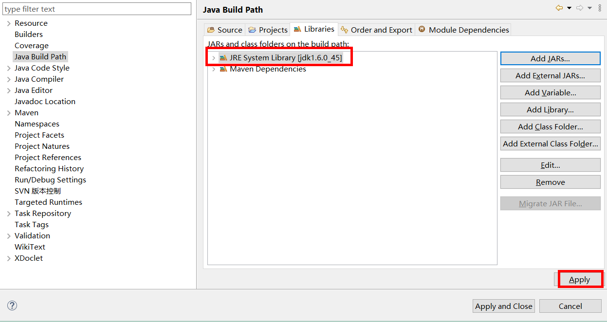The width and height of the screenshot is (607, 323).
Task: Select the Libraries tab
Action: pos(314,29)
